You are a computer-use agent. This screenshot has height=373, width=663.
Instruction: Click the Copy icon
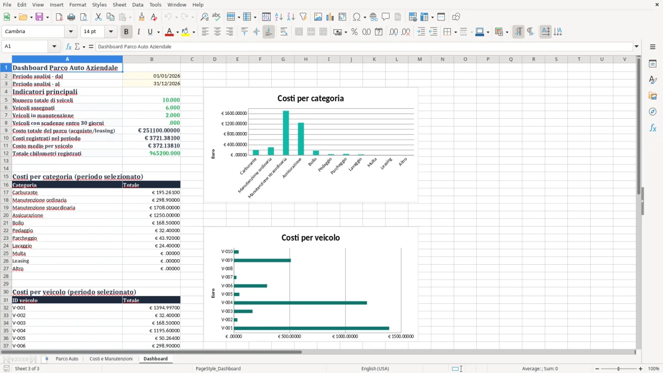(110, 17)
